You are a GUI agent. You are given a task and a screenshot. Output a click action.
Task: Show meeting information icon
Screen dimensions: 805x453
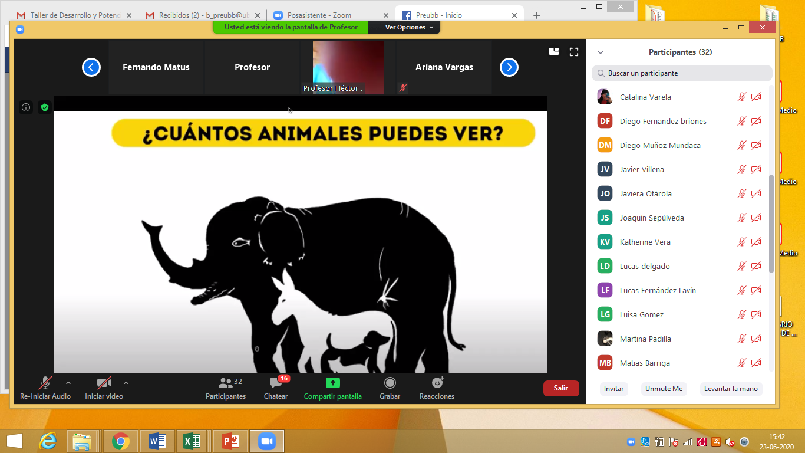click(x=26, y=107)
